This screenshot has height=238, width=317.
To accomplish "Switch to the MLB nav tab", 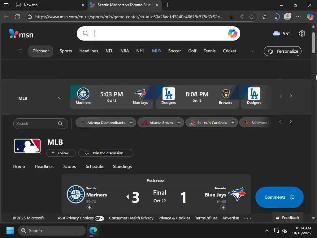I will 156,51.
